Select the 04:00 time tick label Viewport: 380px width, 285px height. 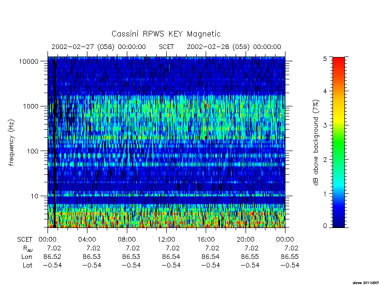(x=87, y=240)
